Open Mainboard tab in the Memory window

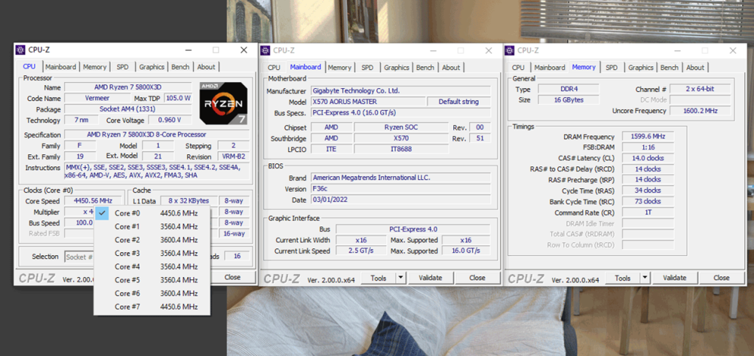(550, 67)
